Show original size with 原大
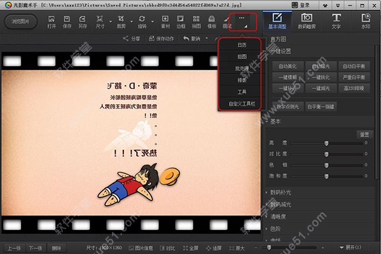 click(237, 248)
